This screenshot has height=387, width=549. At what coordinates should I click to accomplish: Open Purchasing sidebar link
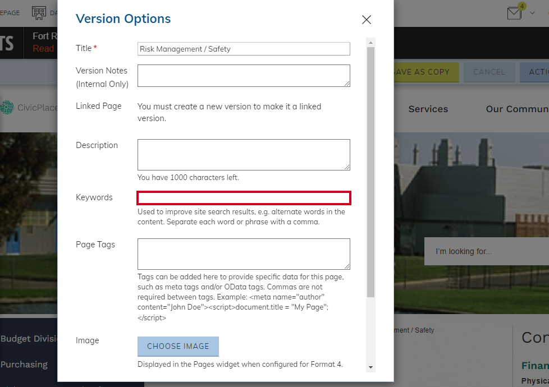click(x=24, y=365)
